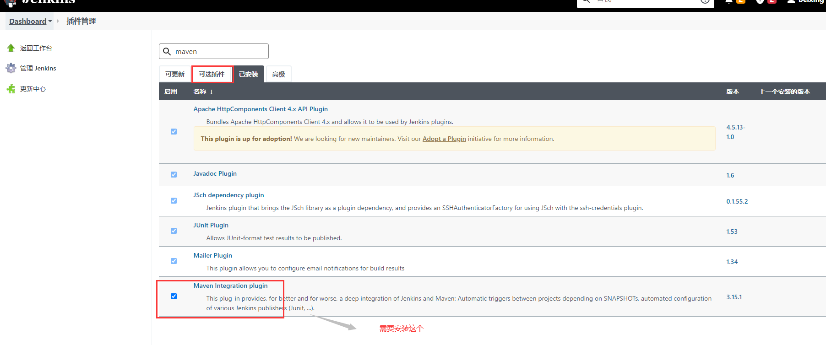Expand the Dashboard breadcrumb dropdown arrow

[x=50, y=21]
